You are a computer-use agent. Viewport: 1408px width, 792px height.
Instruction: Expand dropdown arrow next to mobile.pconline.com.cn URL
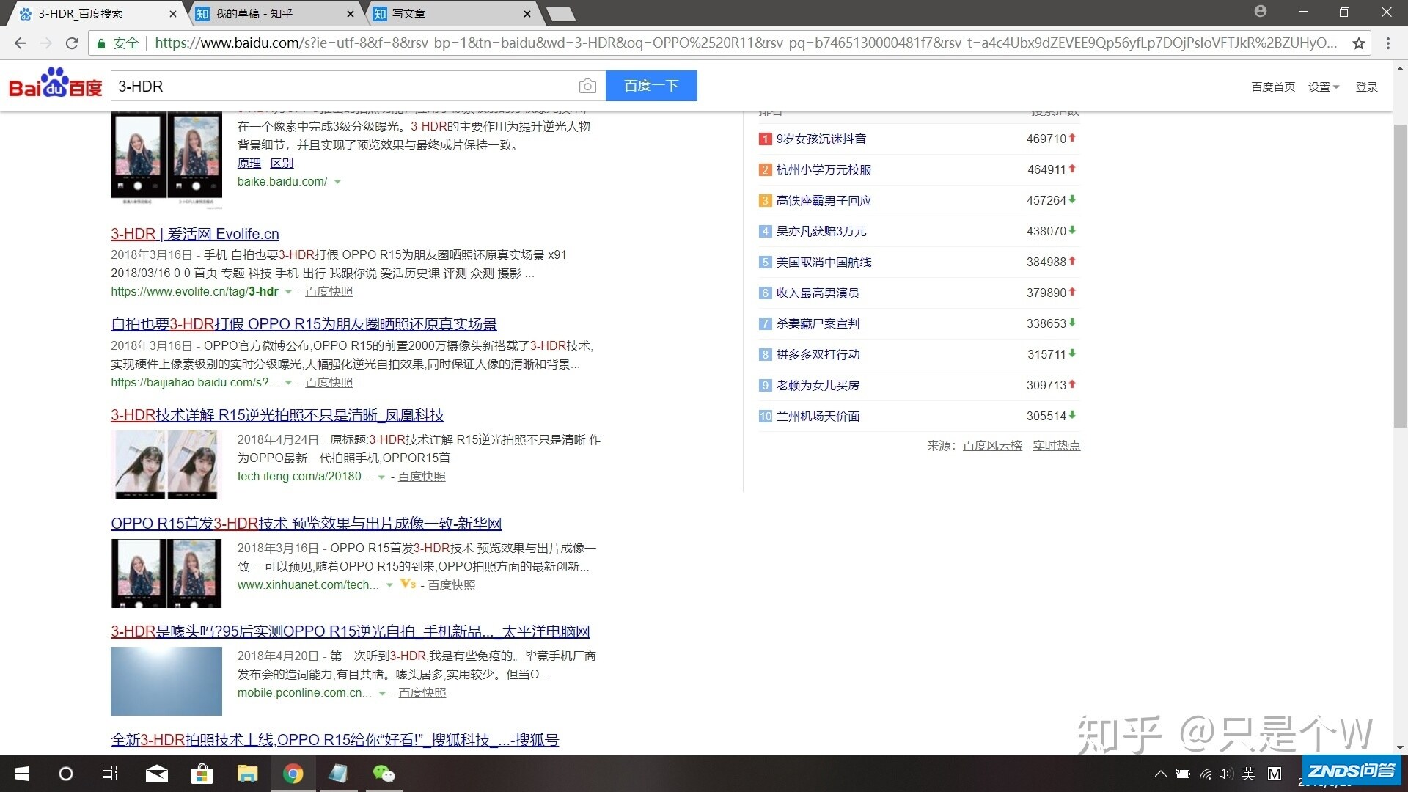(382, 693)
